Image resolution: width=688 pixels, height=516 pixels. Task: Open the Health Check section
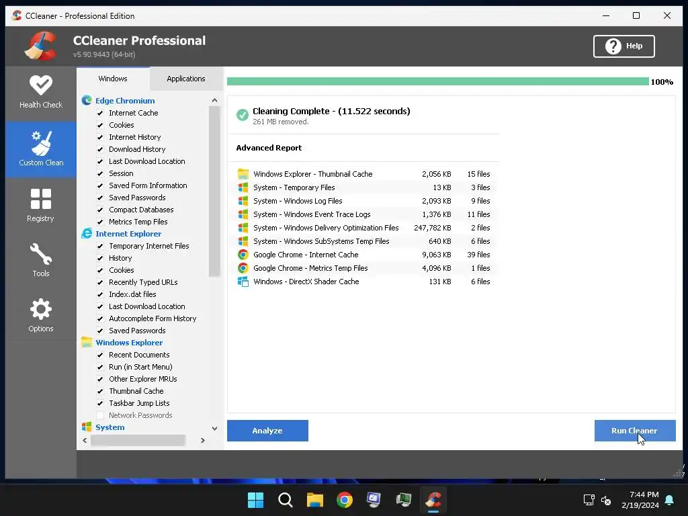41,93
